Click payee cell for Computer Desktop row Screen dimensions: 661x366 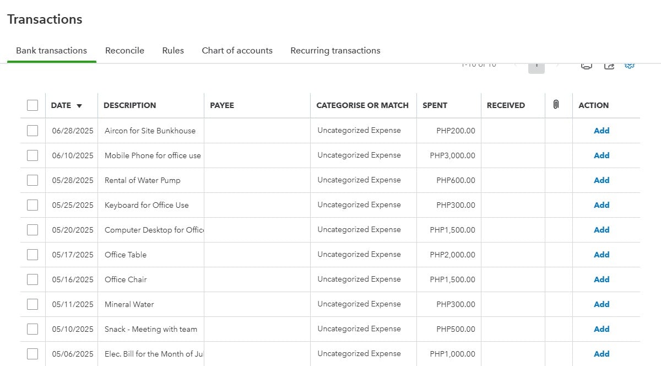[x=257, y=230]
